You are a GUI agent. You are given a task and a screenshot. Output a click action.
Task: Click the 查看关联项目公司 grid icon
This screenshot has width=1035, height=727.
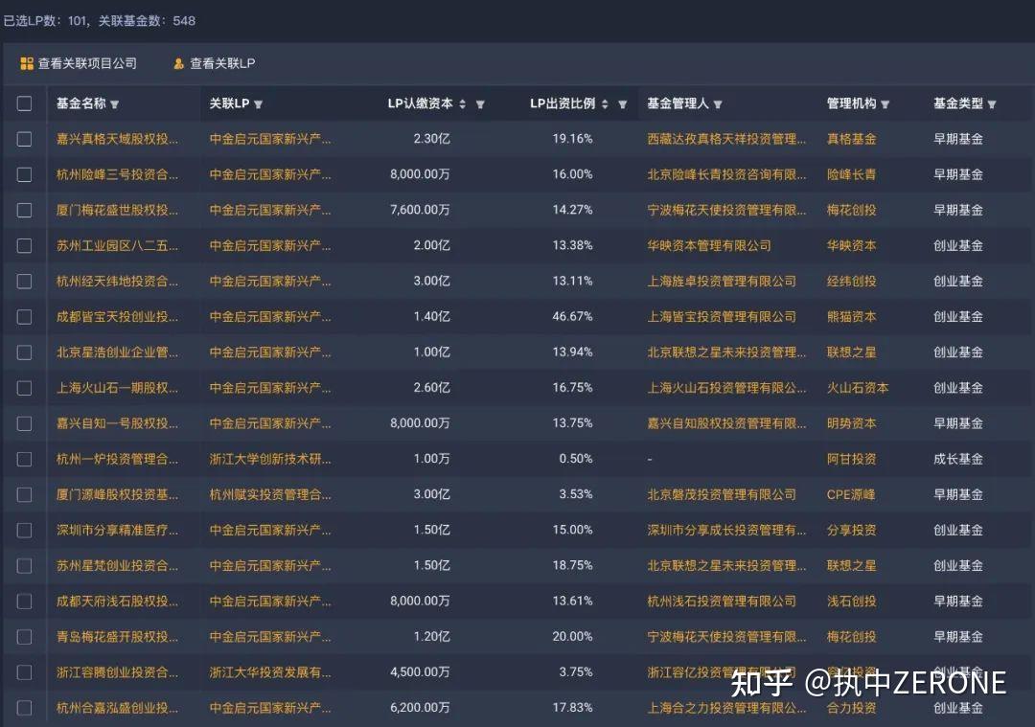pos(27,63)
